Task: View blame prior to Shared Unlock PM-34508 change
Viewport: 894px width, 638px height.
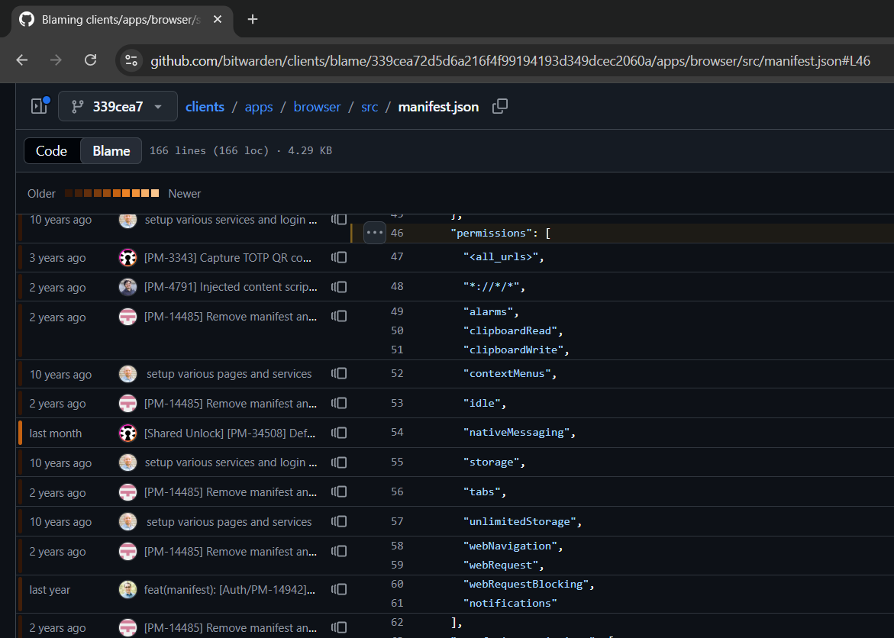Action: click(339, 433)
